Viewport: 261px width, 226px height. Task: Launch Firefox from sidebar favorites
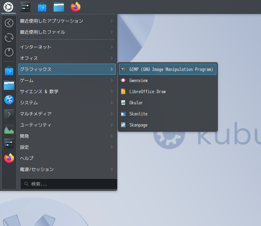tap(9, 158)
